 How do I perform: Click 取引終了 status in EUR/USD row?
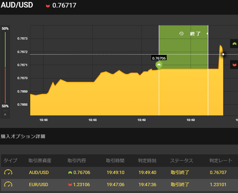coord(180,185)
